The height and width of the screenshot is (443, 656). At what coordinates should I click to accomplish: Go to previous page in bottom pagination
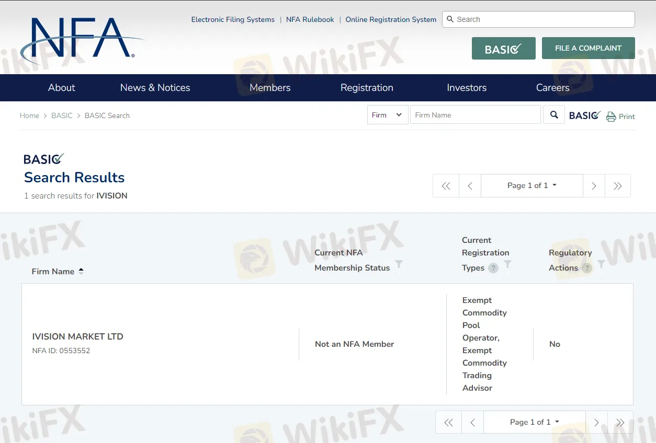tap(472, 422)
